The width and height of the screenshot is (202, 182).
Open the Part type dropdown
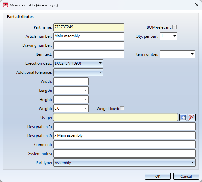pos(193,163)
